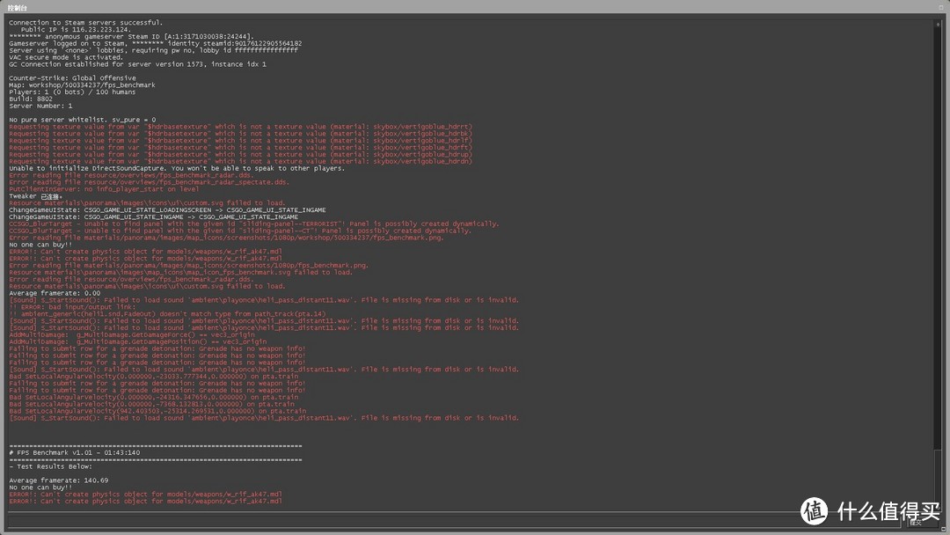Click 'Gameserver logged on to Steam' line

tap(156, 44)
